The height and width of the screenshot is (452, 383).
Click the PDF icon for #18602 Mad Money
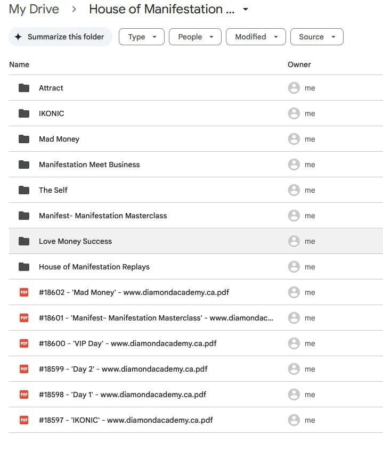point(24,292)
